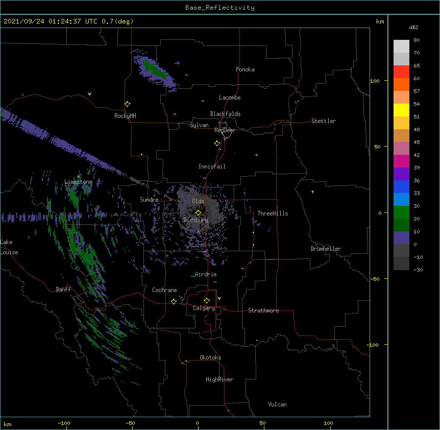Click the Sundre city label
The width and height of the screenshot is (440, 430).
coord(149,200)
